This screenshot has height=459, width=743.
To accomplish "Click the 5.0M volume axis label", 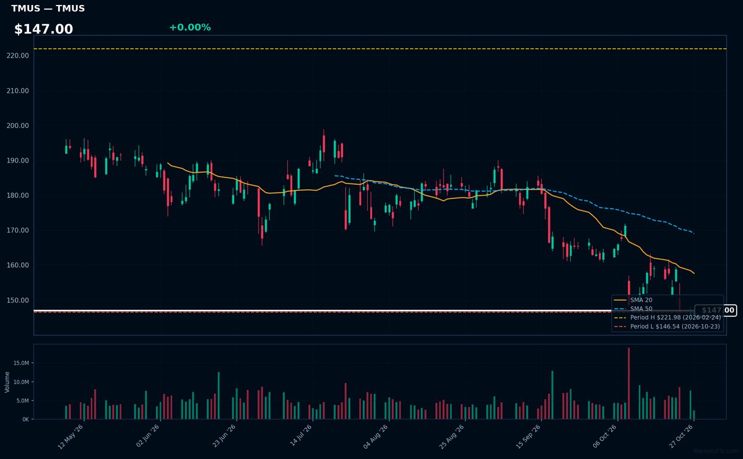I will [x=22, y=401].
